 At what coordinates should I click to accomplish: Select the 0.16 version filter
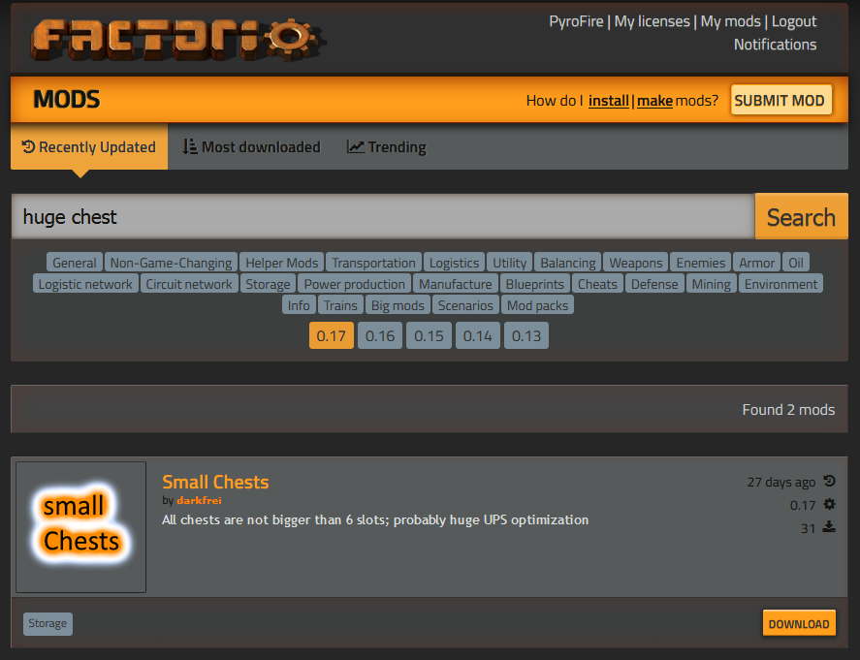click(380, 335)
